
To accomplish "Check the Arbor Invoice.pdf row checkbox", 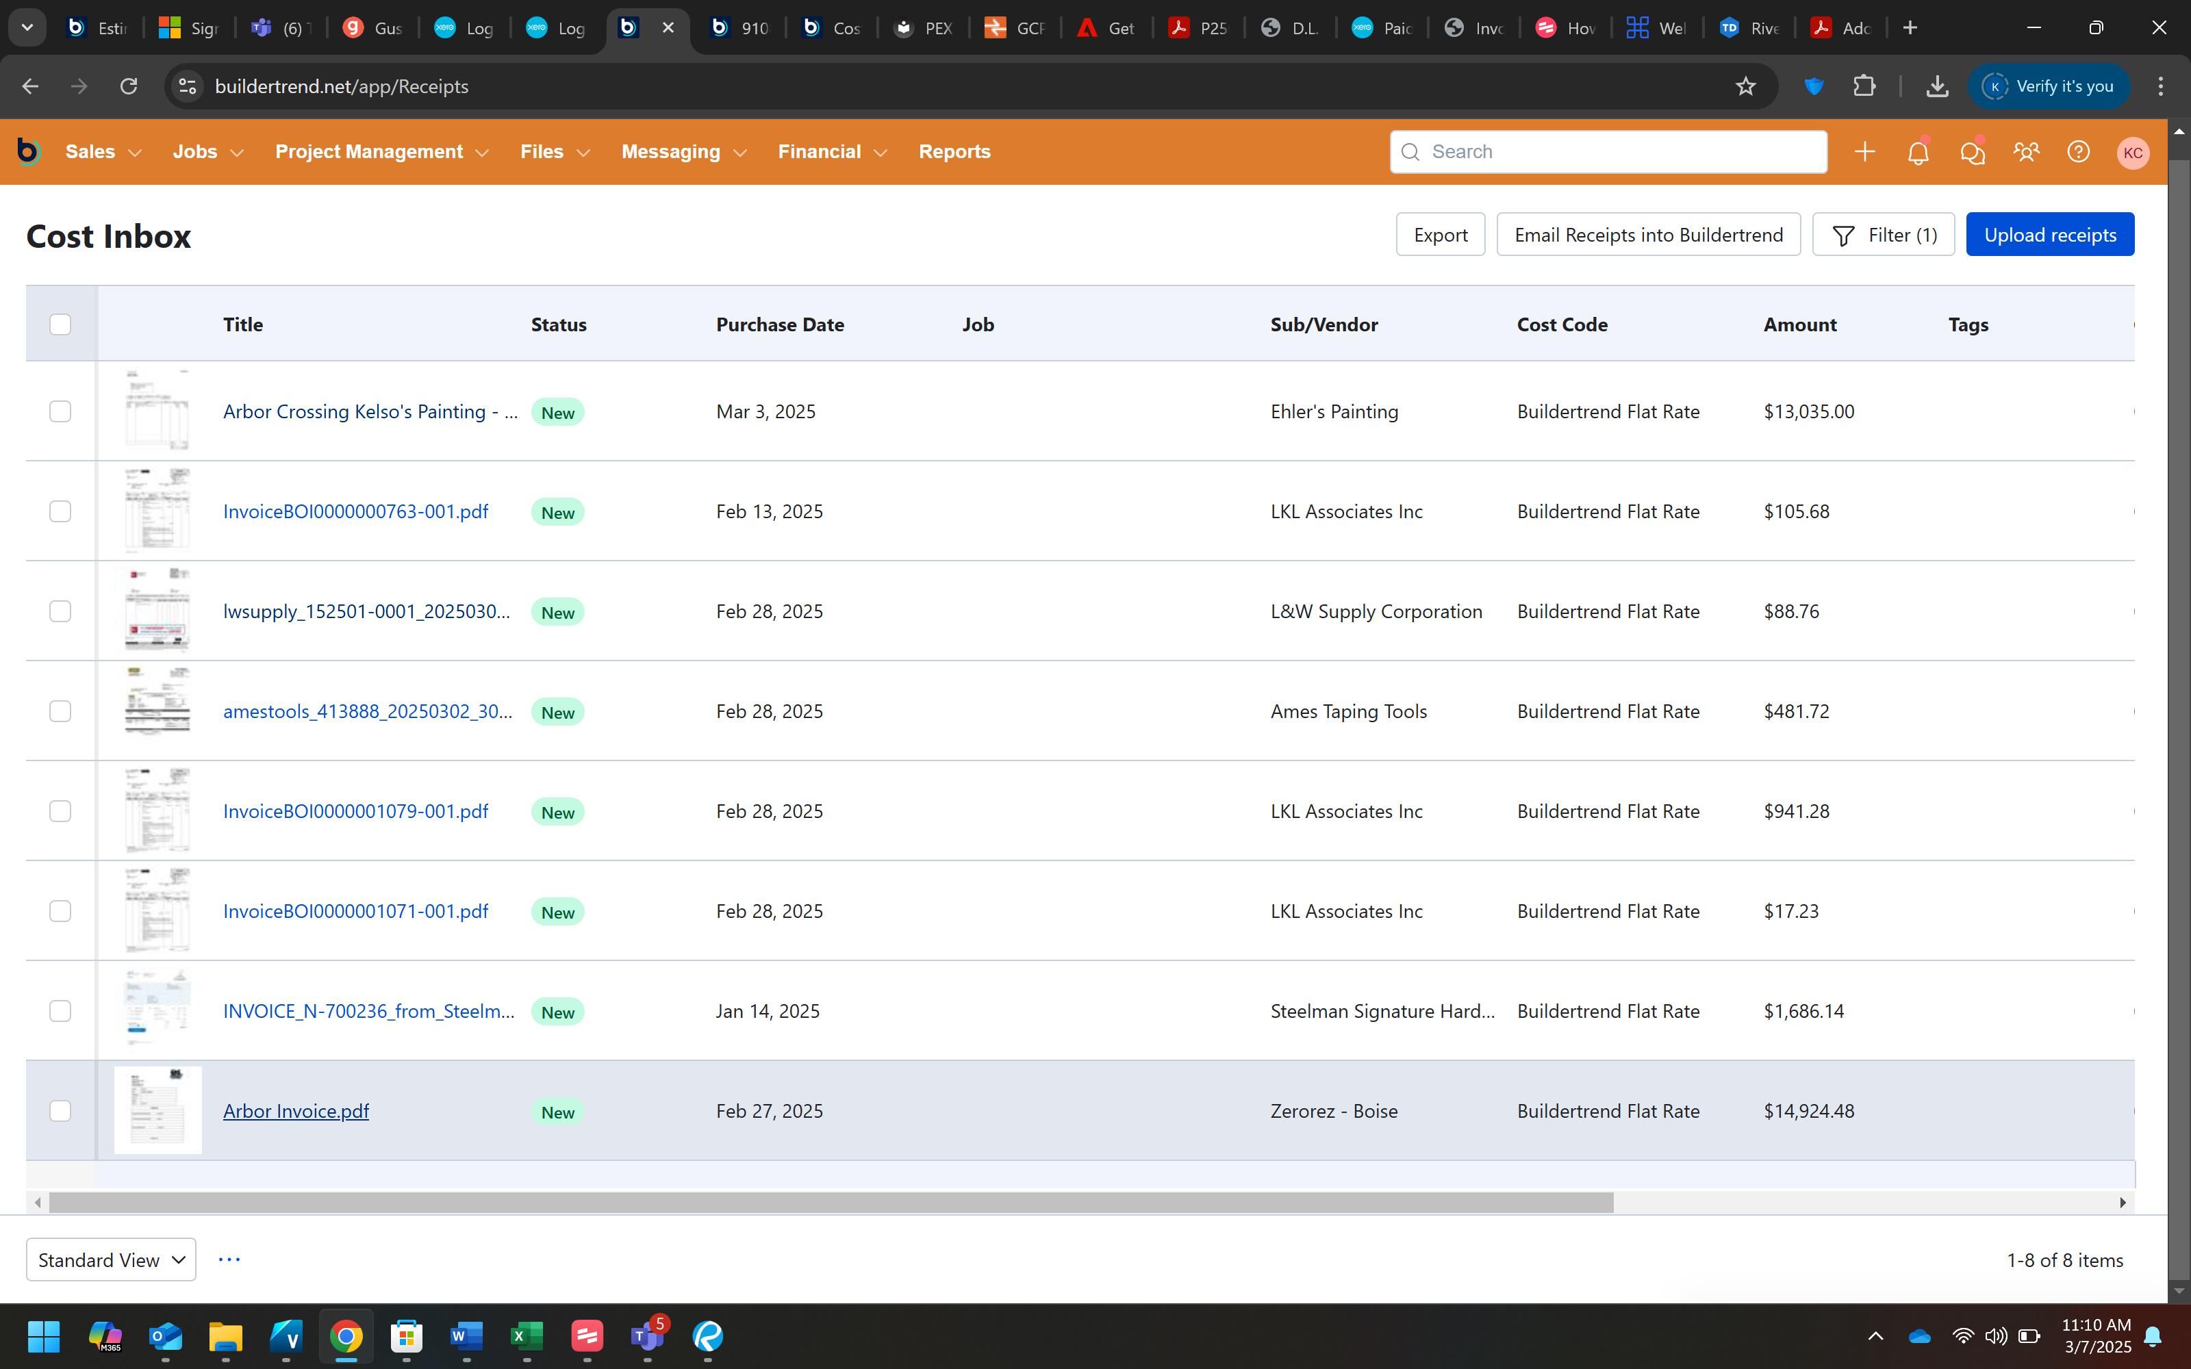I will tap(60, 1111).
